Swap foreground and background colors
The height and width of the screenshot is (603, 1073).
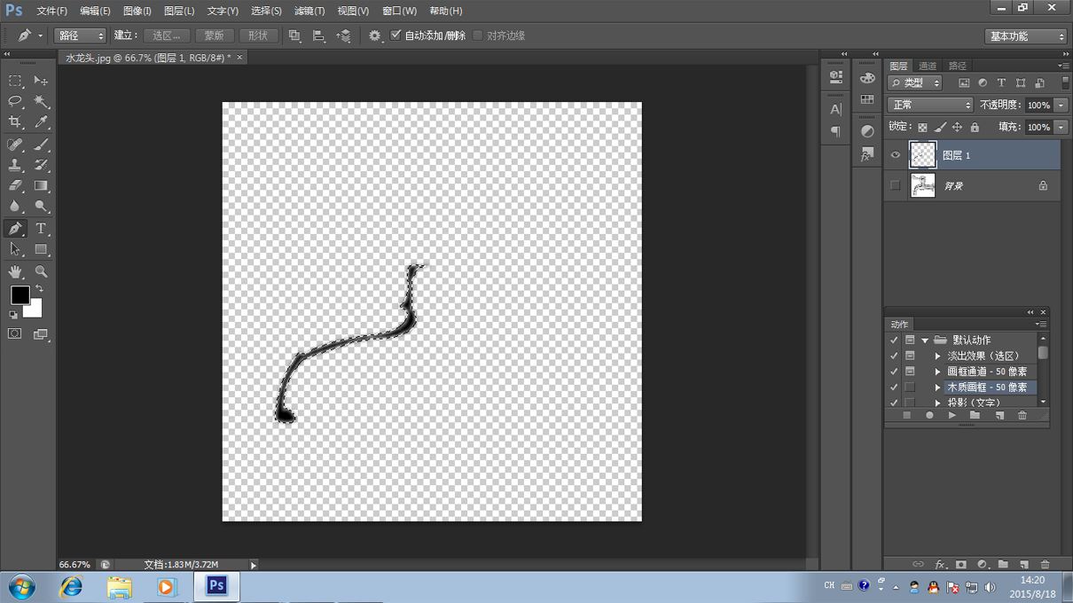click(39, 289)
